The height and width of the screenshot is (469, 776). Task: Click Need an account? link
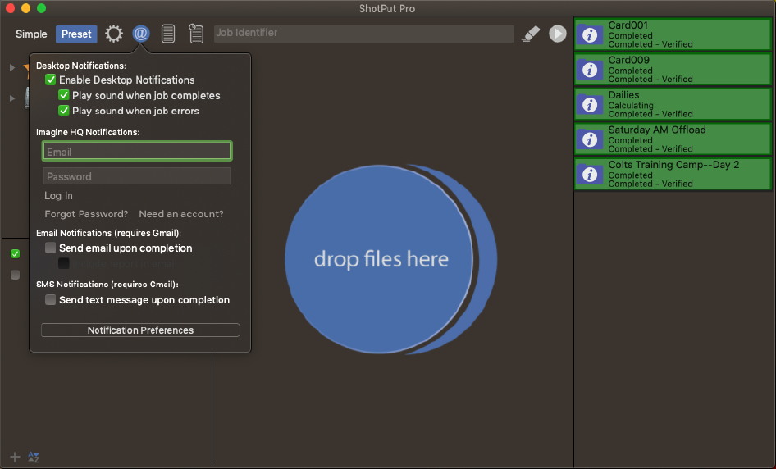pos(181,214)
